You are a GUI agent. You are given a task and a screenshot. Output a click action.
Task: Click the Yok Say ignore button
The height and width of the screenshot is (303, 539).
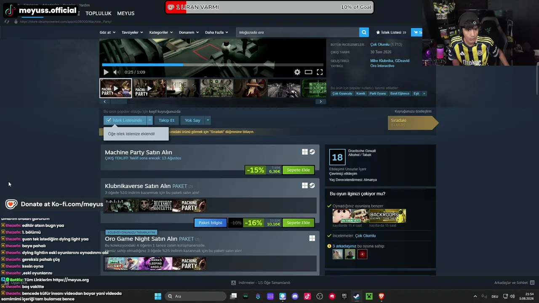pyautogui.click(x=192, y=120)
